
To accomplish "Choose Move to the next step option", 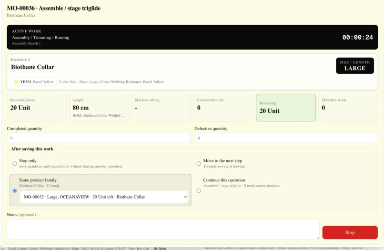I will [199, 163].
